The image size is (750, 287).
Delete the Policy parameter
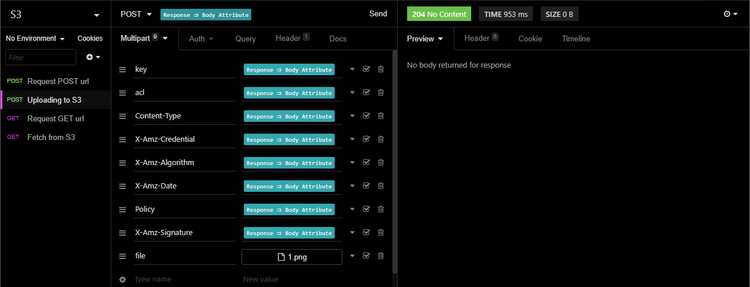click(x=381, y=209)
